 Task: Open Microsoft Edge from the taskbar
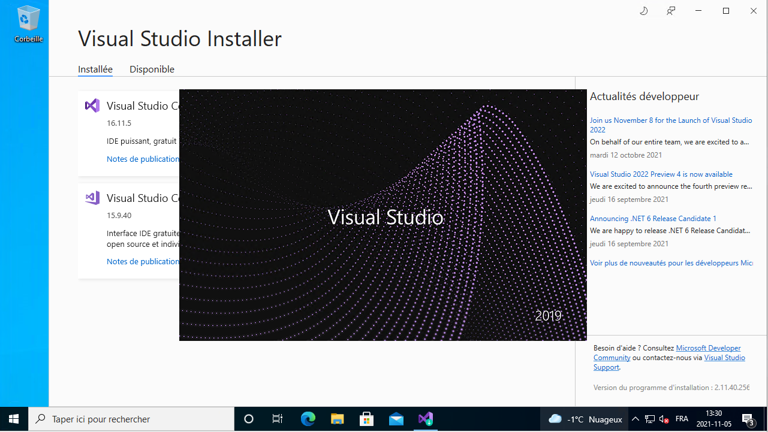[308, 419]
